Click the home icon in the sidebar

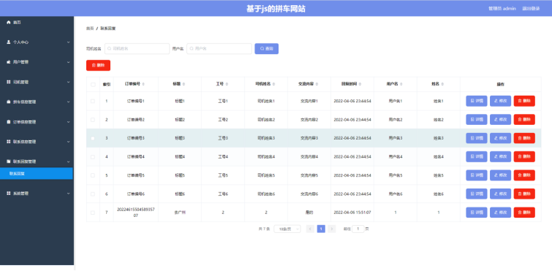click(9, 22)
